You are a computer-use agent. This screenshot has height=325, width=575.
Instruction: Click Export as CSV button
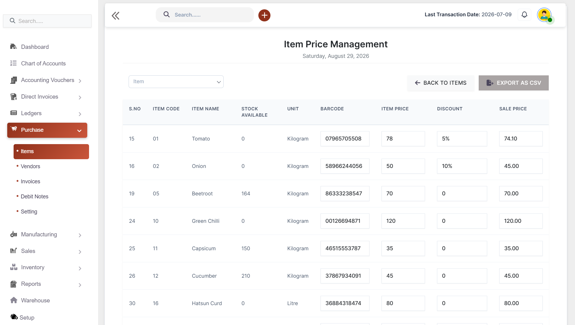(513, 83)
